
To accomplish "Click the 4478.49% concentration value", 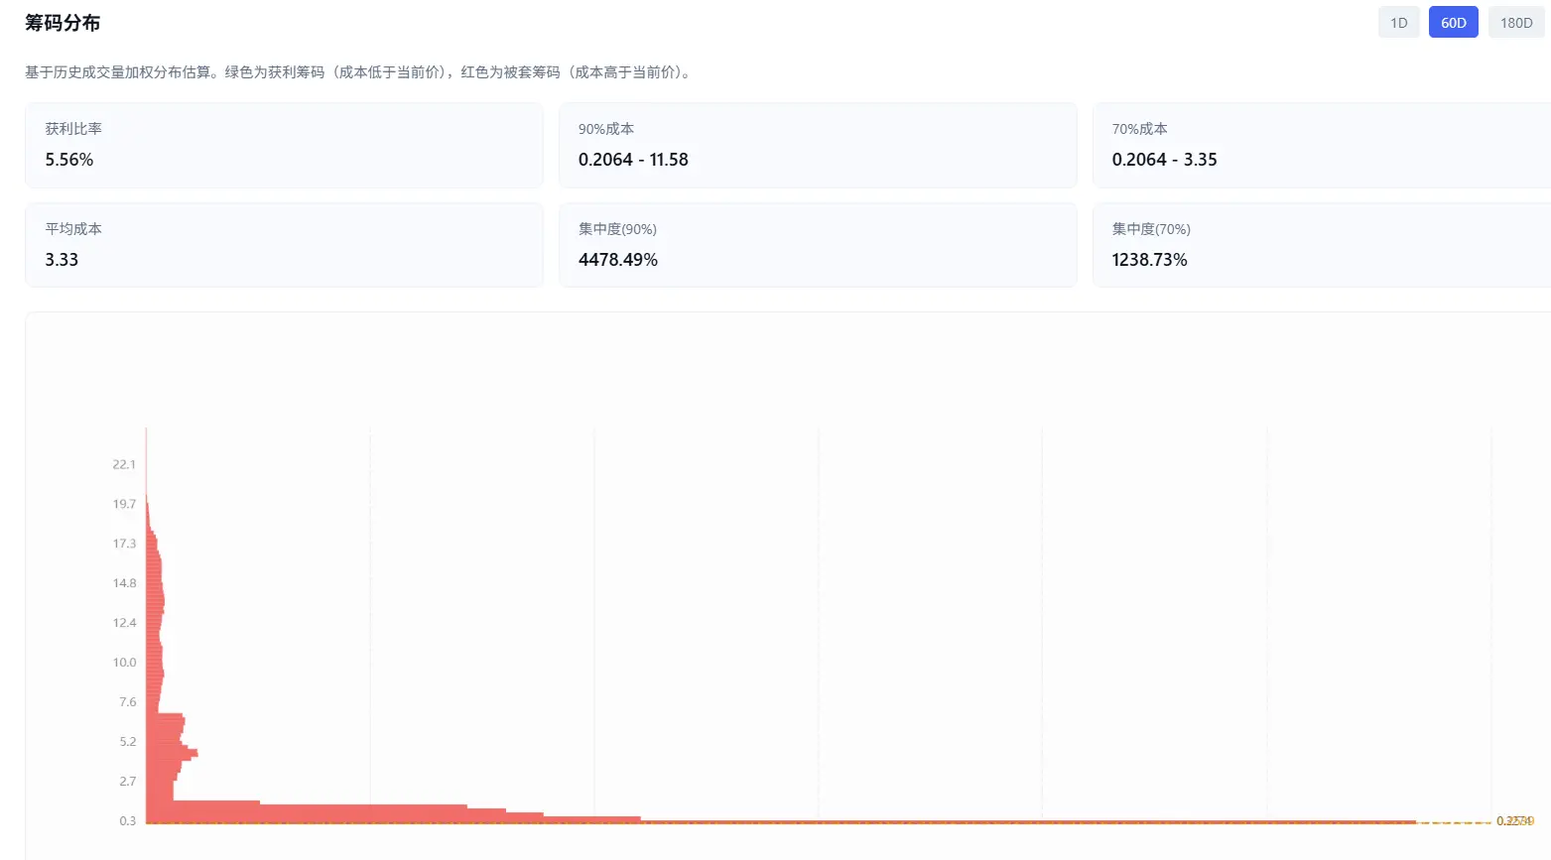I will (618, 260).
